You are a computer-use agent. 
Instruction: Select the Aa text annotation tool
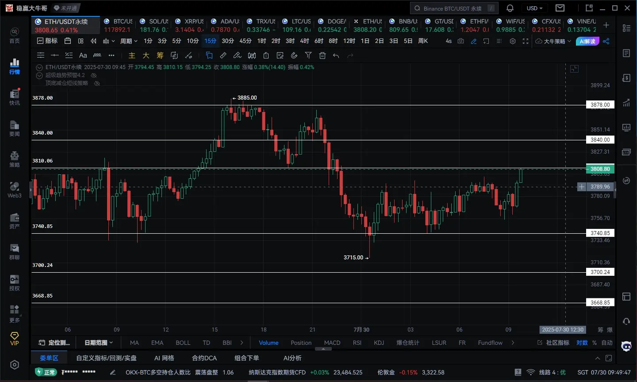pos(83,55)
